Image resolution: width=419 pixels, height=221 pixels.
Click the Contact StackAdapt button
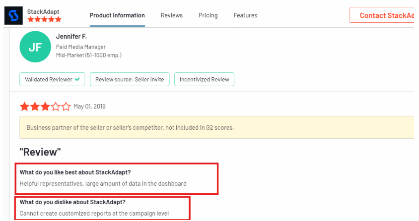click(x=382, y=15)
